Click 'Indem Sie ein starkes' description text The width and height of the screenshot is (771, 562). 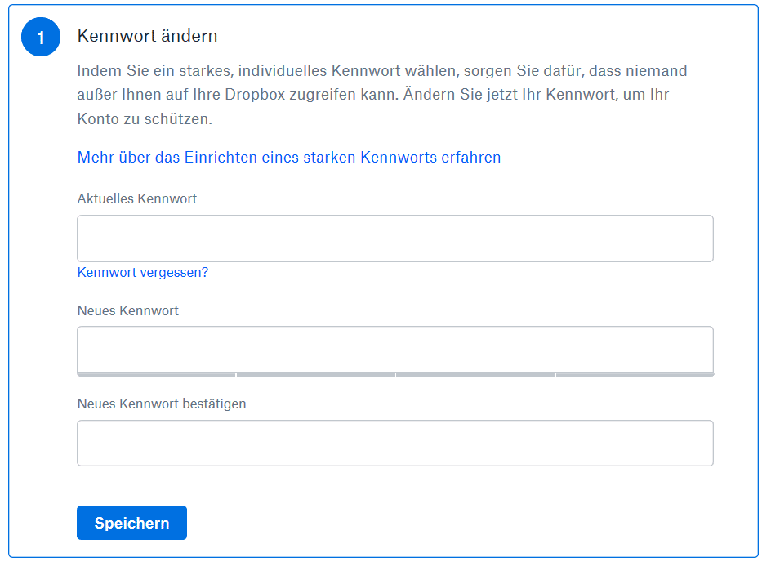(x=155, y=71)
